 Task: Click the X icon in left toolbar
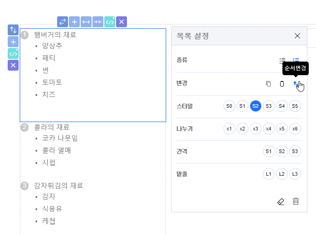pos(13,66)
